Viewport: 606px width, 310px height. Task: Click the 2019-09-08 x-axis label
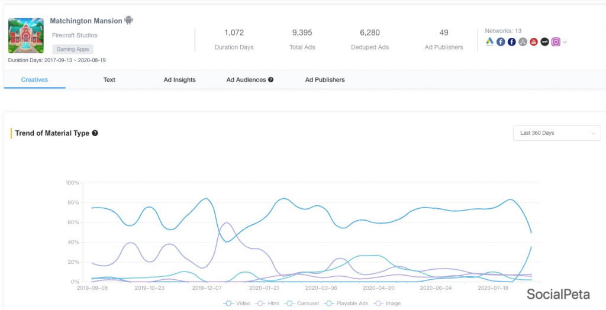point(91,288)
